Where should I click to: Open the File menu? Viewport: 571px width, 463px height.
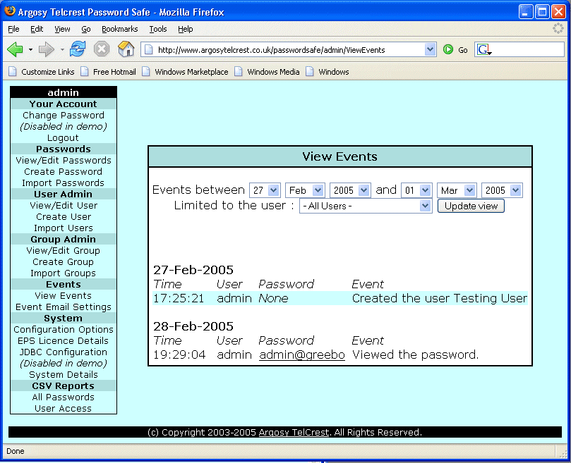pos(13,29)
